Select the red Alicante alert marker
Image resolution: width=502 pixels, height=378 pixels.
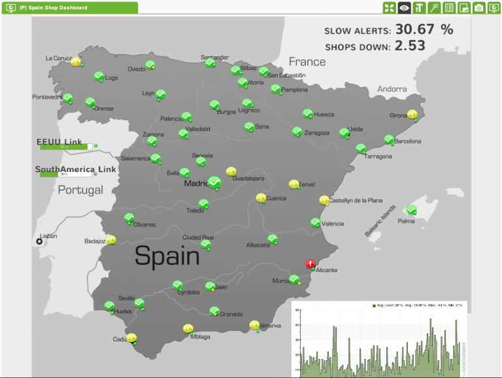310,264
